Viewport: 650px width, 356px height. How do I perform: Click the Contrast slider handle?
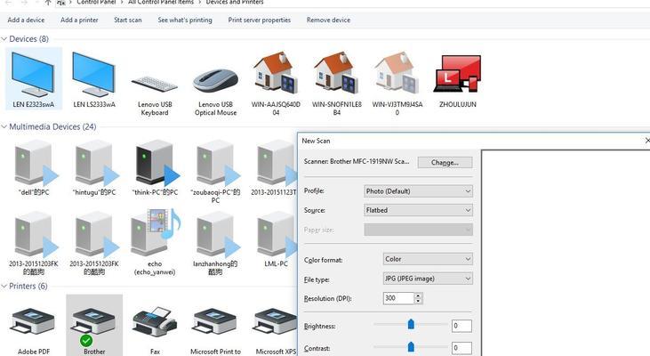[411, 346]
